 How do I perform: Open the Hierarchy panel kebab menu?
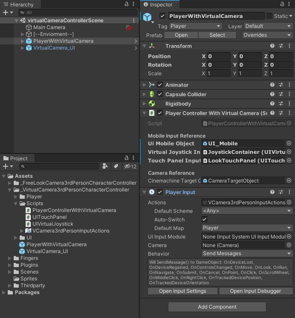click(x=133, y=4)
